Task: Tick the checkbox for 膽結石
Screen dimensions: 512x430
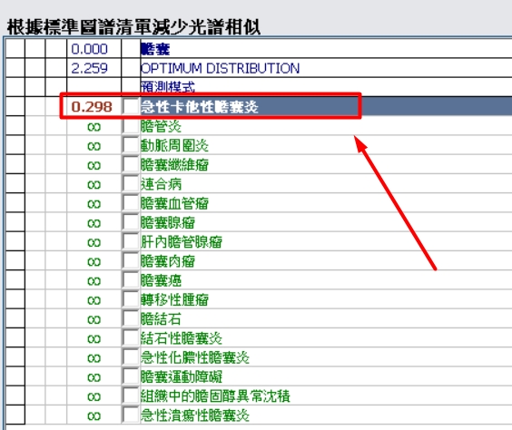Action: 131,318
